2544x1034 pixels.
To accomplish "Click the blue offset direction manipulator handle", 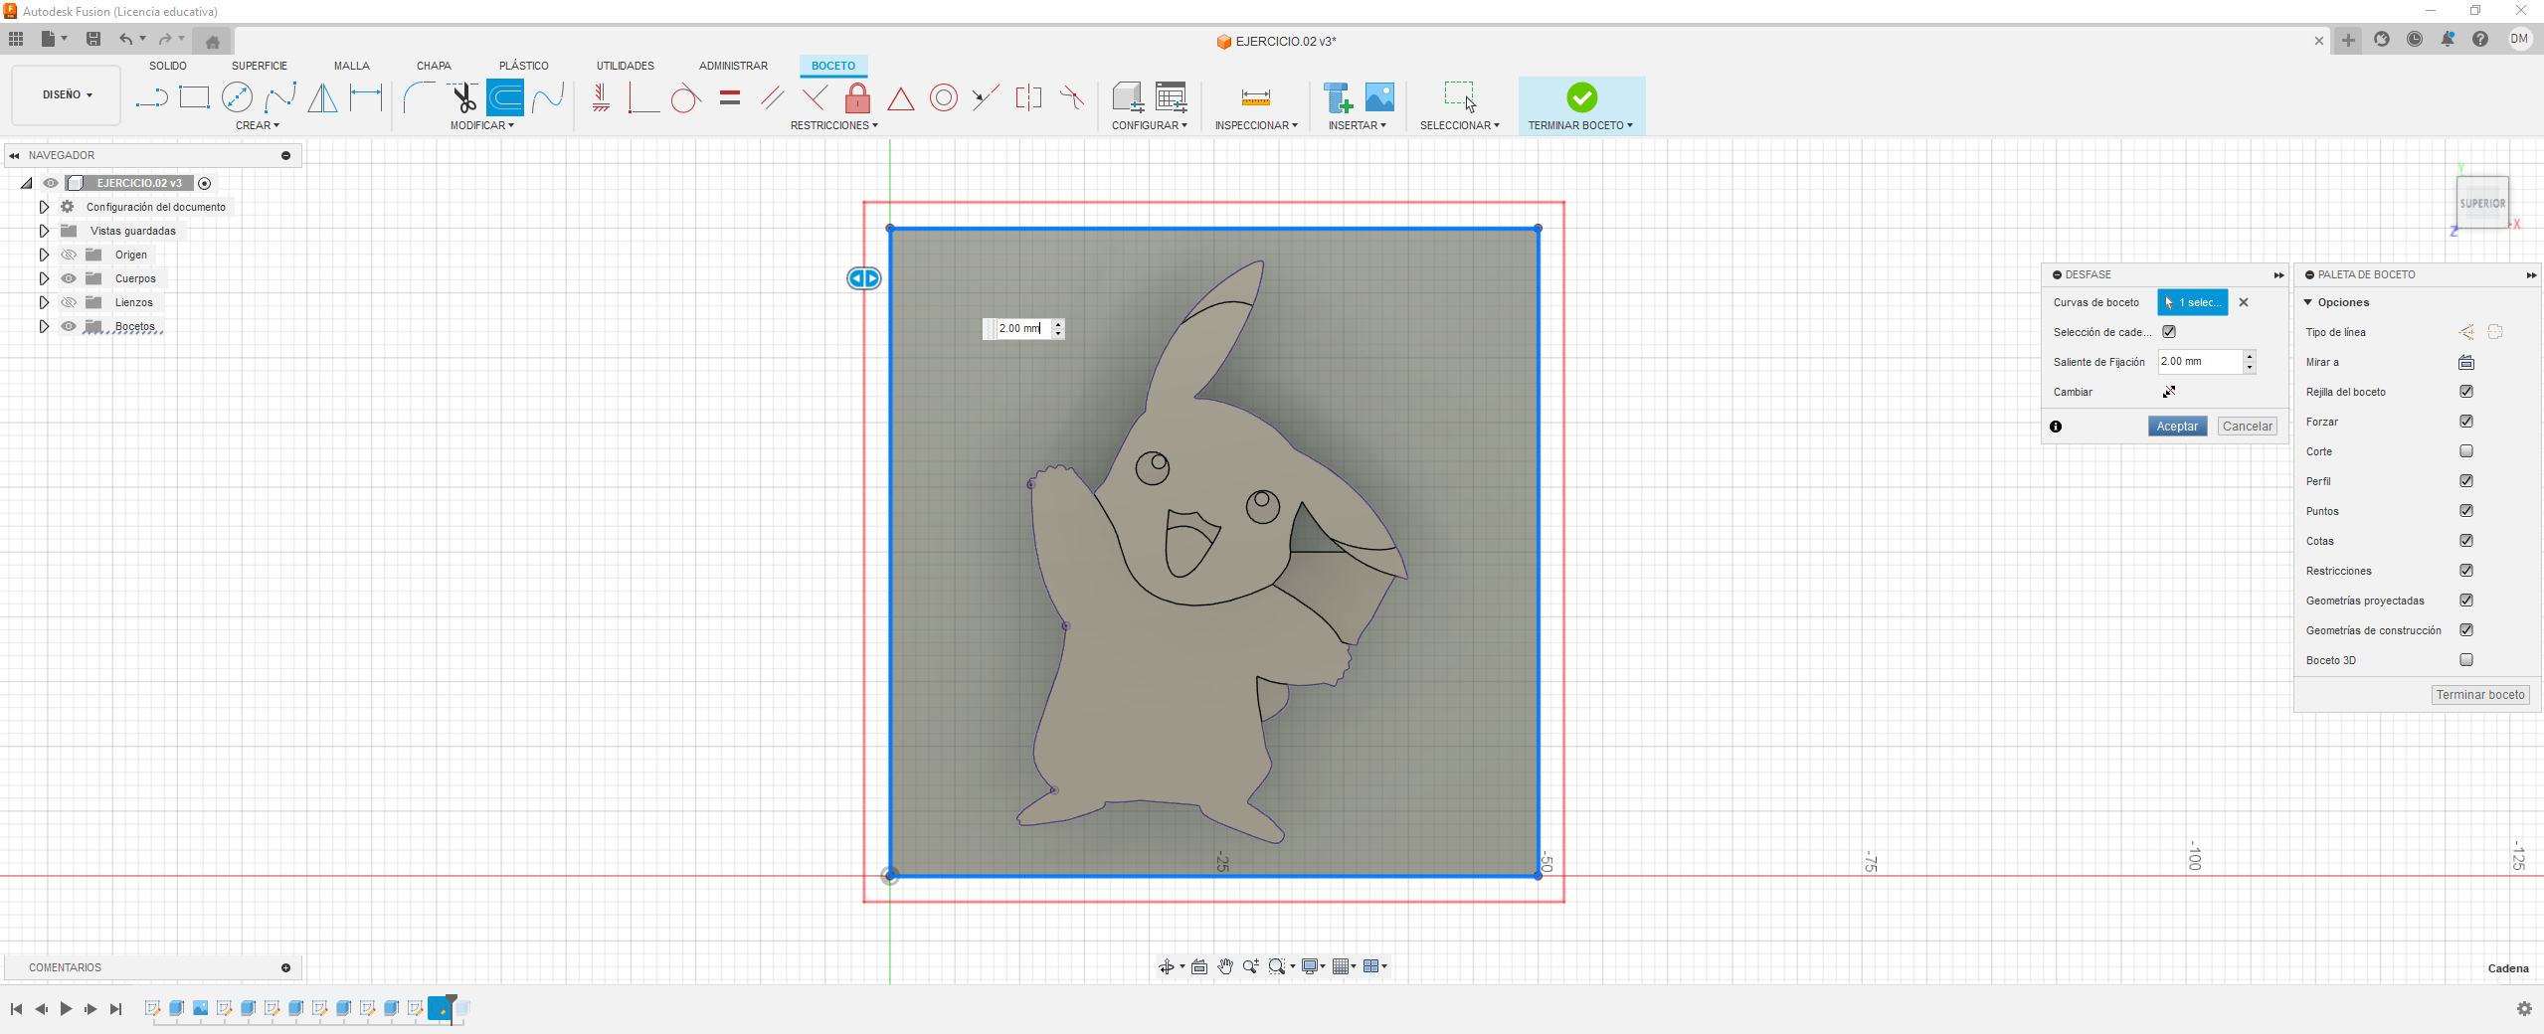I will point(863,278).
